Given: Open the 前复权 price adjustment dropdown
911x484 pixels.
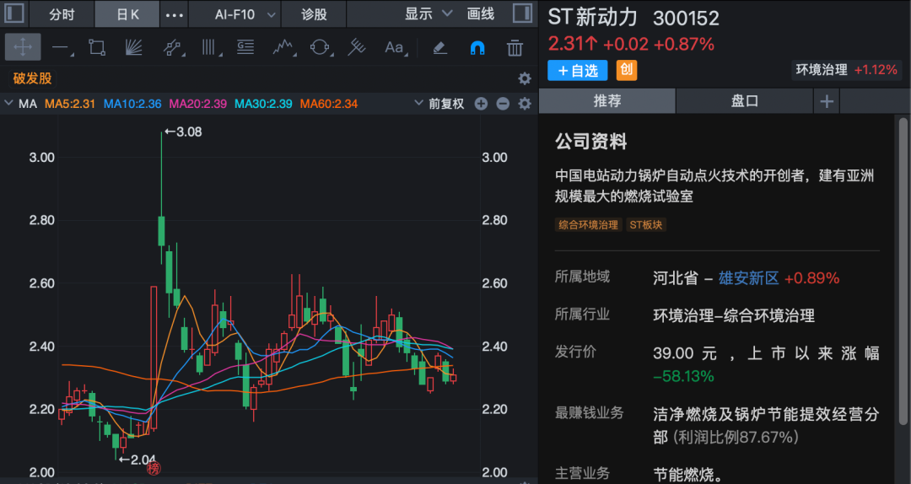Looking at the screenshot, I should (x=439, y=104).
